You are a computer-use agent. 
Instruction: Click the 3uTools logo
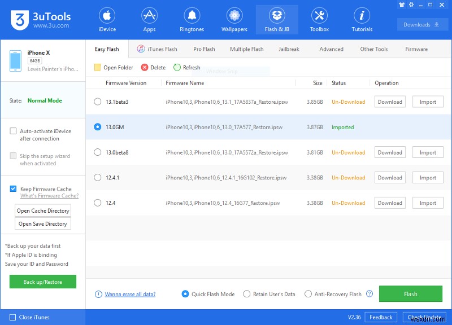click(x=41, y=20)
